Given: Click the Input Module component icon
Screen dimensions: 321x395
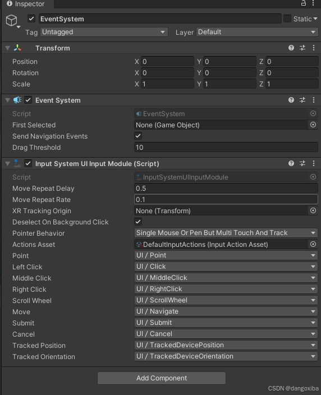Looking at the screenshot, I should click(17, 163).
